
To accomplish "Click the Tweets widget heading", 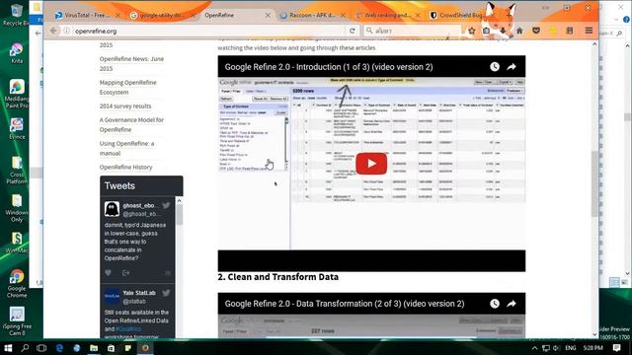I will tap(119, 186).
